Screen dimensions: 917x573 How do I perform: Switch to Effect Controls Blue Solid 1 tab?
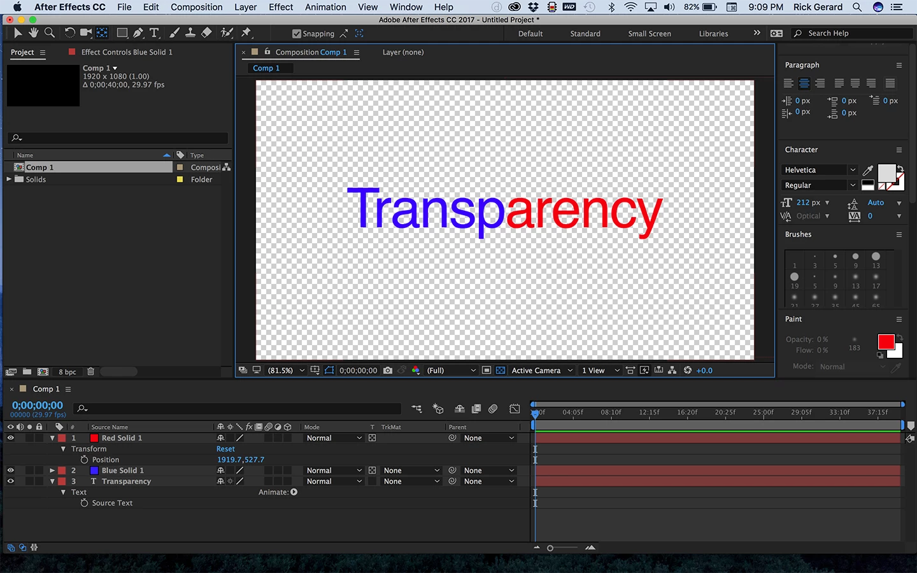126,52
